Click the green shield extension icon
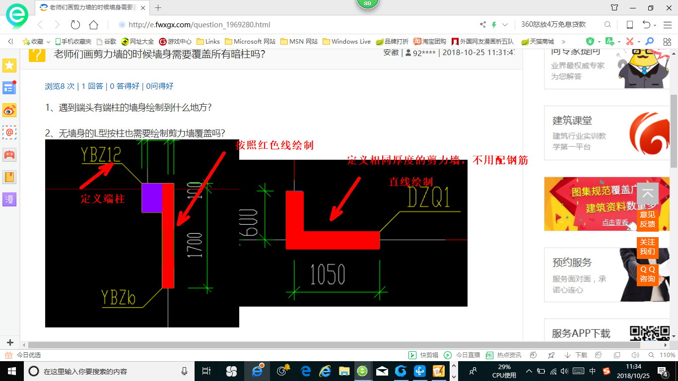Viewport: 678px width, 381px height. coord(590,42)
